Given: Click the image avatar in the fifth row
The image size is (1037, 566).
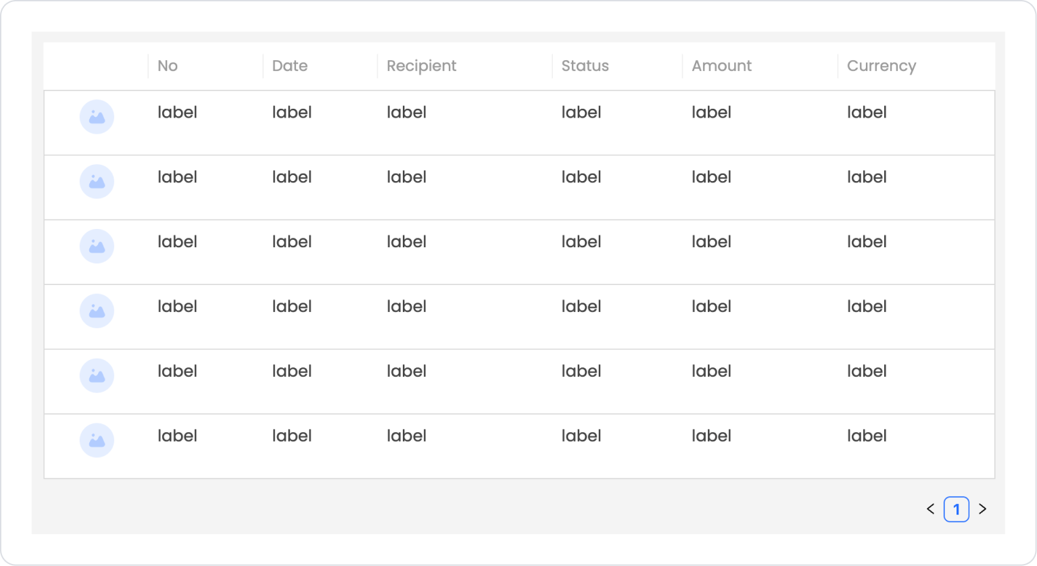Looking at the screenshot, I should coord(97,376).
